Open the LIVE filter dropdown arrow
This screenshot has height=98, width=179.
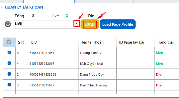pyautogui.click(x=76, y=24)
